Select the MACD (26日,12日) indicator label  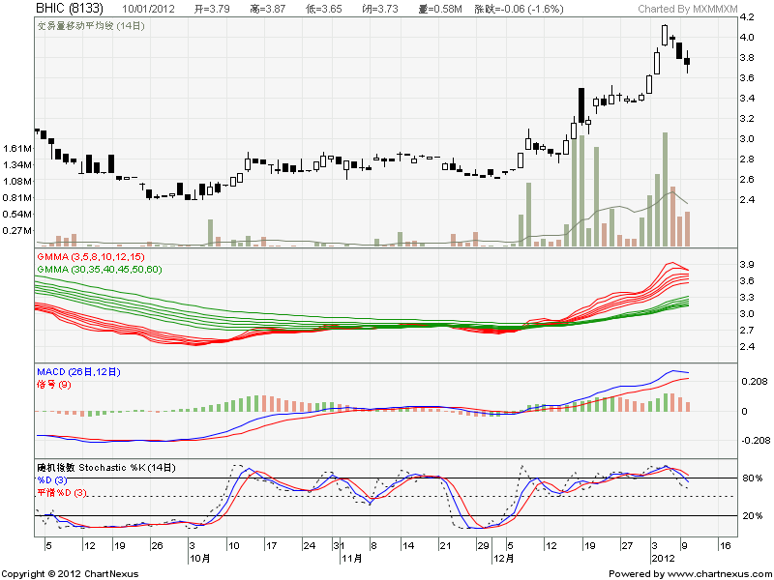79,372
